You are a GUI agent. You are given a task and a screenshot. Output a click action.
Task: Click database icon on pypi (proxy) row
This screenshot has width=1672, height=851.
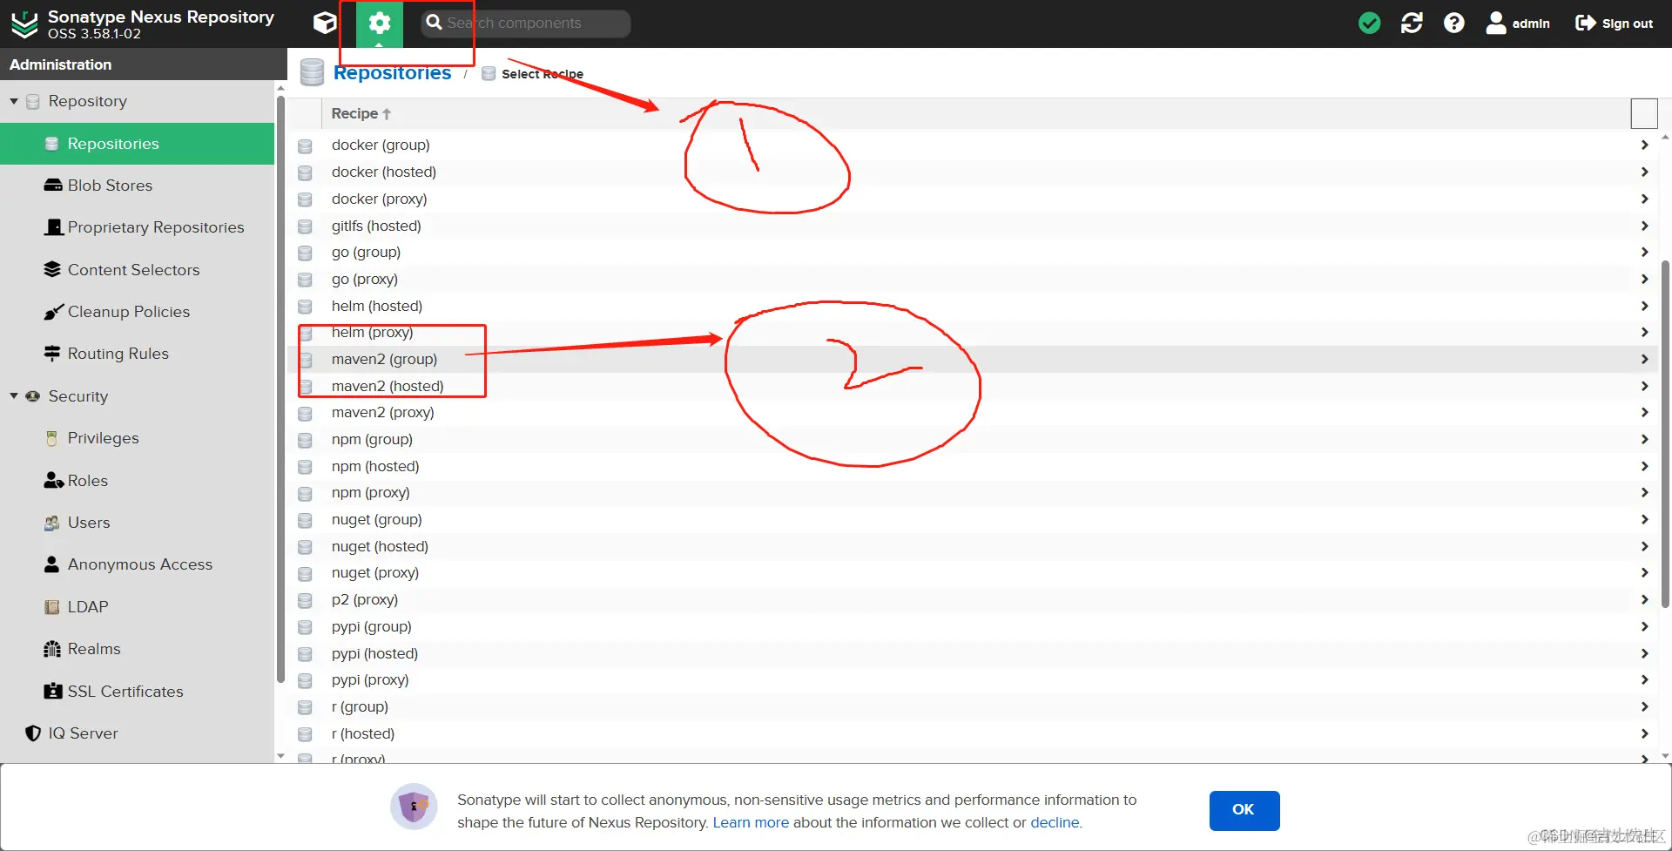(305, 681)
